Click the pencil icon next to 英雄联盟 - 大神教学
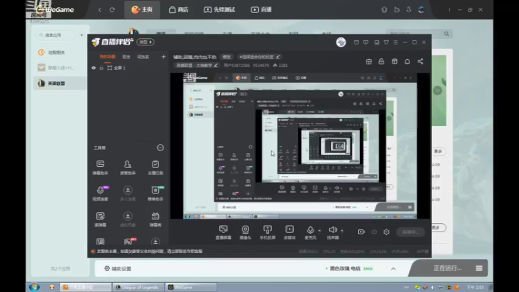The width and height of the screenshot is (519, 292). [216, 66]
